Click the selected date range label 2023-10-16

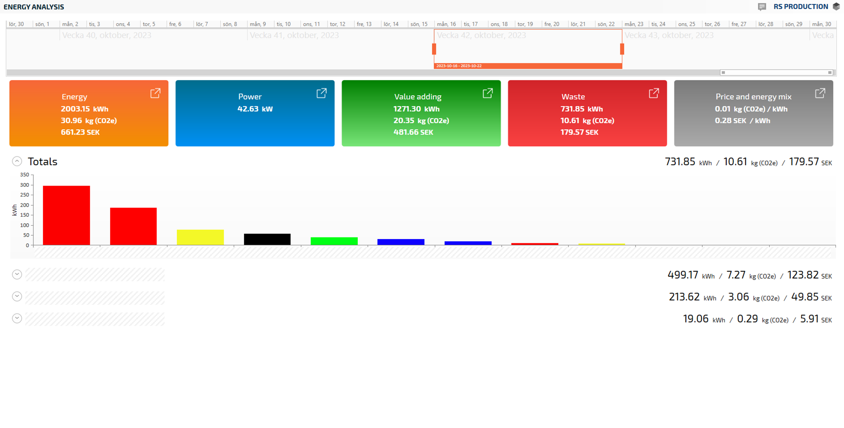(x=459, y=66)
